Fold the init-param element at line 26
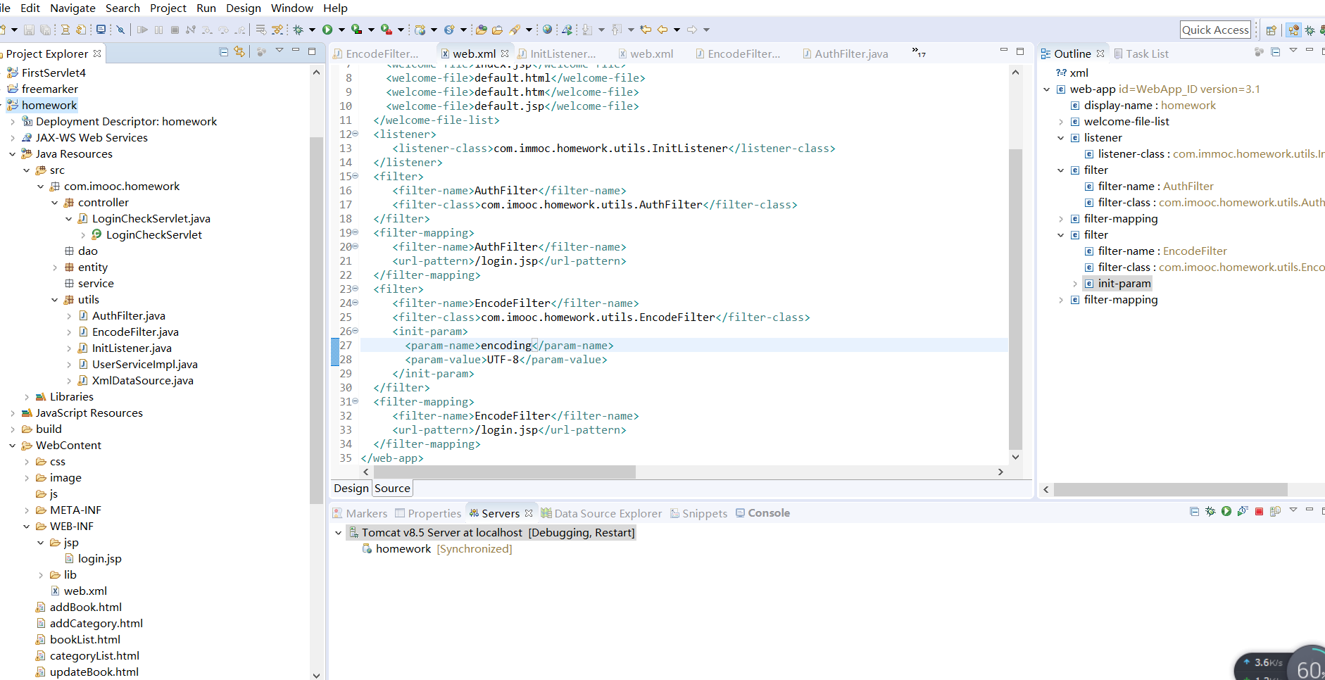 pyautogui.click(x=356, y=331)
